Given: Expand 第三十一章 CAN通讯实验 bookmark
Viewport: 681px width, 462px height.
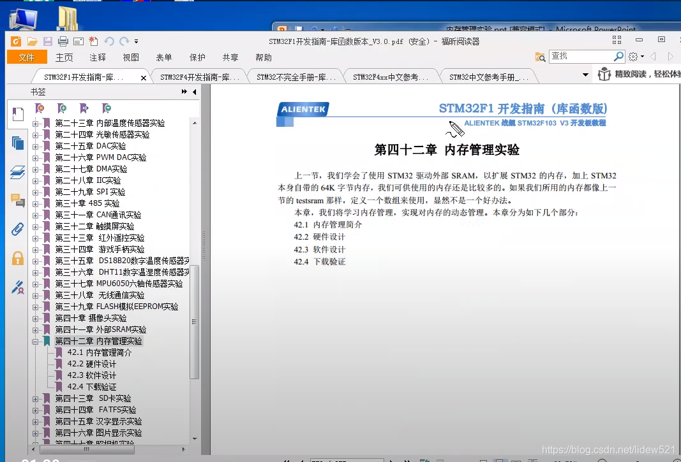Looking at the screenshot, I should (x=36, y=215).
